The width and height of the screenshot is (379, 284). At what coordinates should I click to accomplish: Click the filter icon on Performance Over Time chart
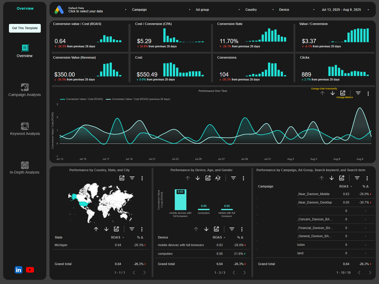point(358,93)
